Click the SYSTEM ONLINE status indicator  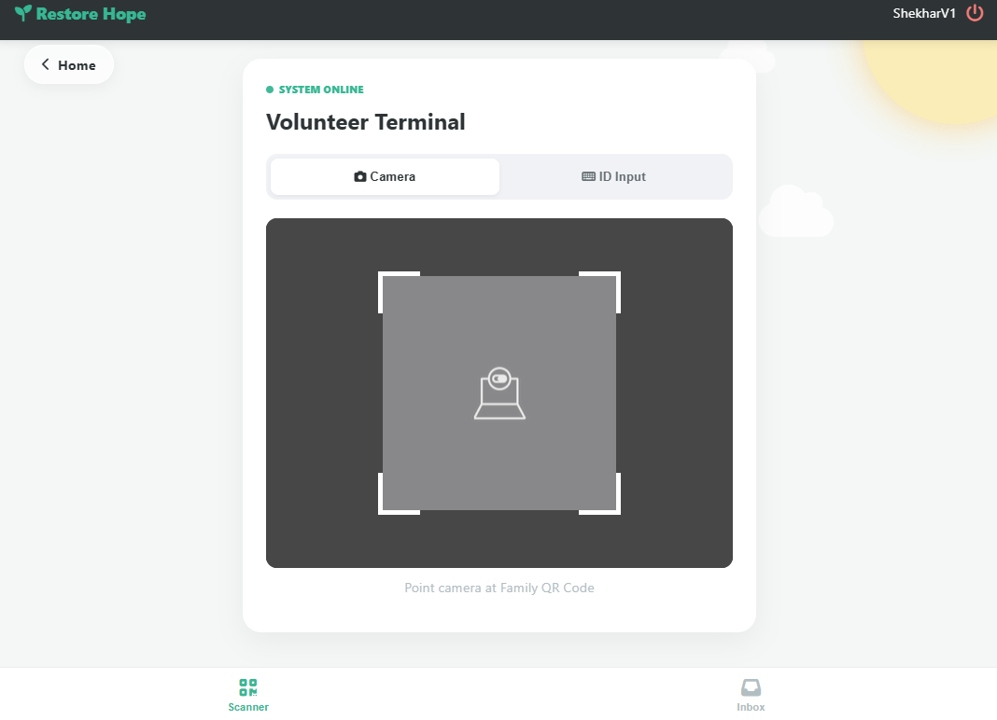(315, 89)
